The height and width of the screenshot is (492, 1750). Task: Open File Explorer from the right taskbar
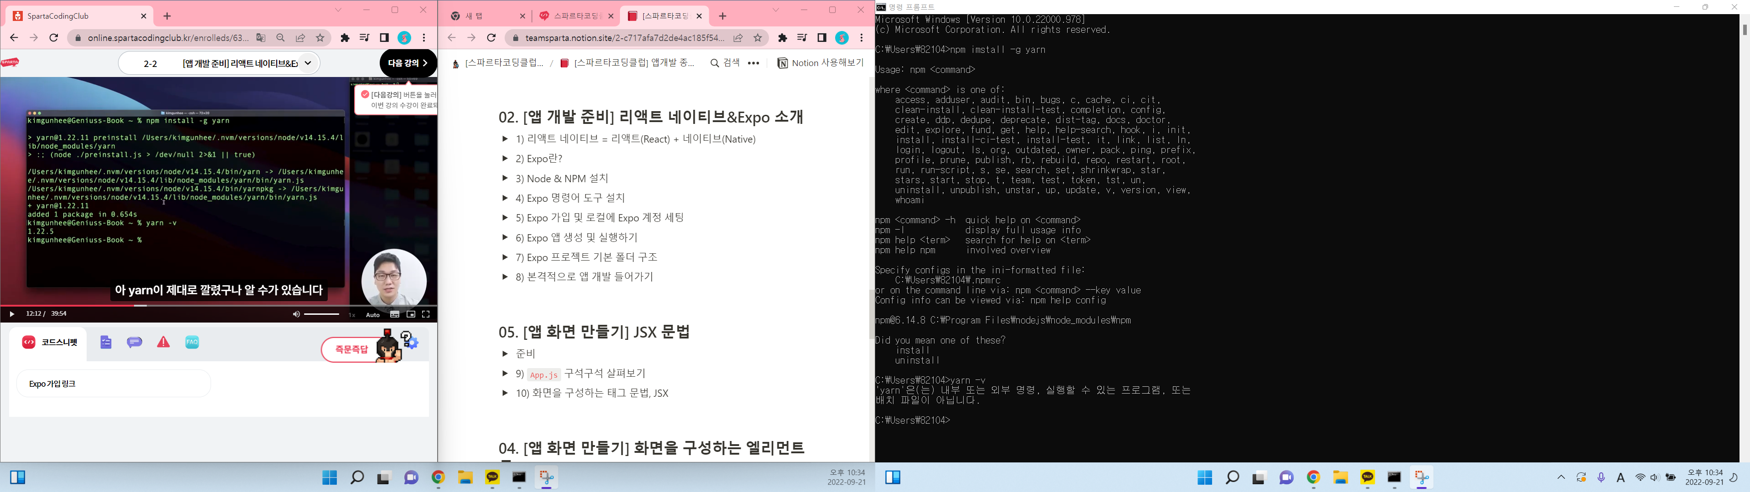(x=1340, y=478)
